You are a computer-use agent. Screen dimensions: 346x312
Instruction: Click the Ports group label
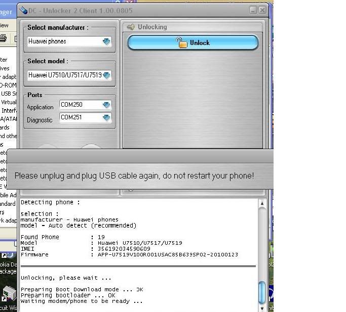pos(35,95)
